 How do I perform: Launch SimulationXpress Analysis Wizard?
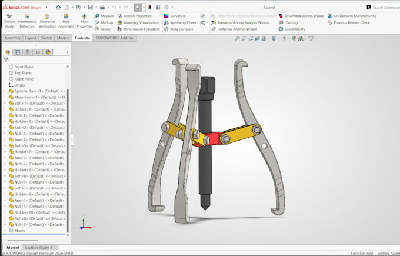point(240,22)
